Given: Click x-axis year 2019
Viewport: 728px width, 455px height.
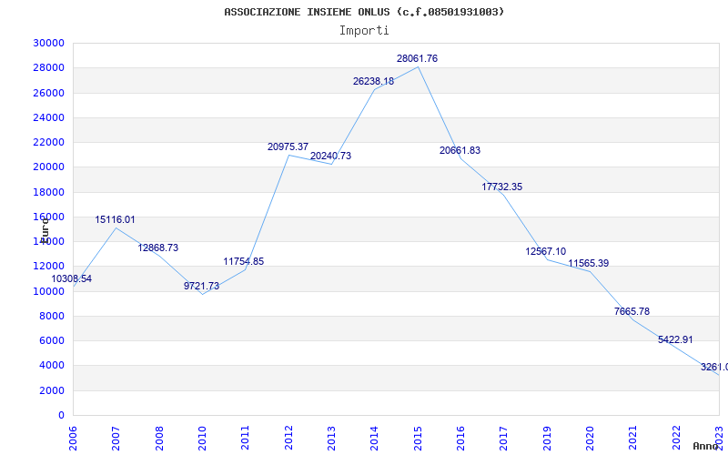Looking at the screenshot, I should 547,438.
